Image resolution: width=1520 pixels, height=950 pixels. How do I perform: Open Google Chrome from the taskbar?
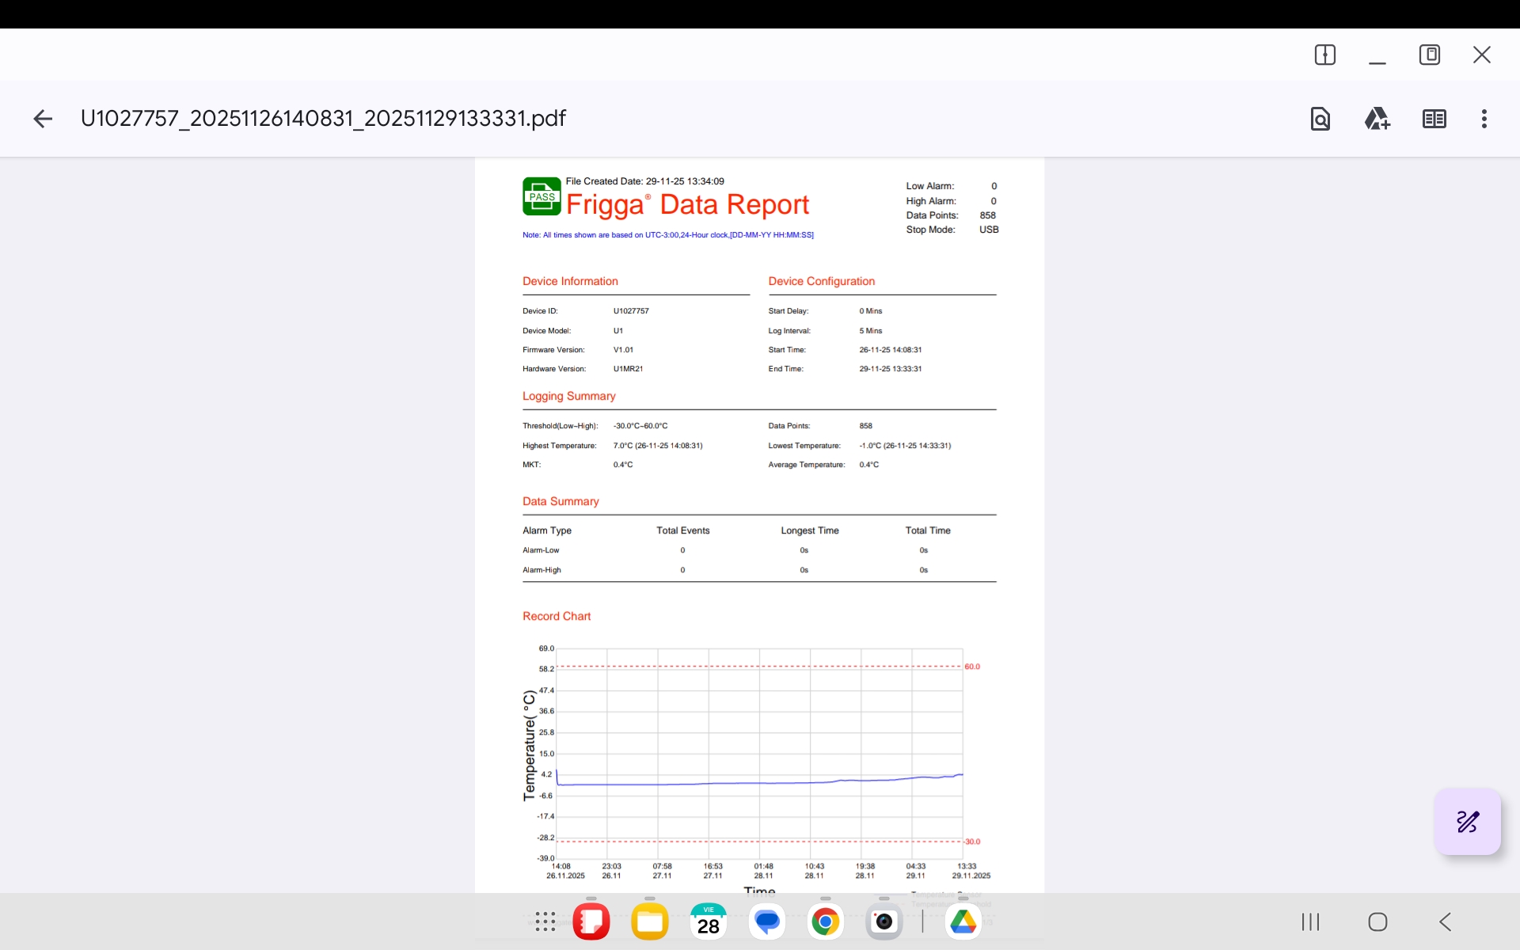tap(825, 921)
